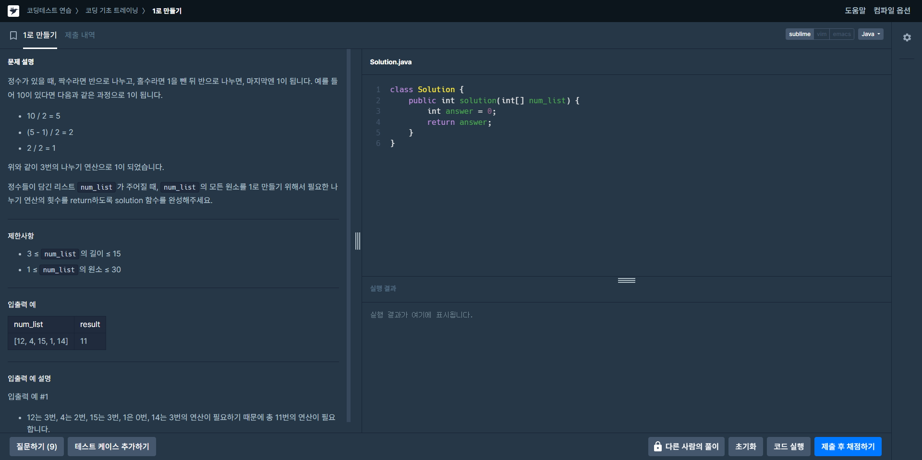Click the num_list length constraint bullet

74,254
